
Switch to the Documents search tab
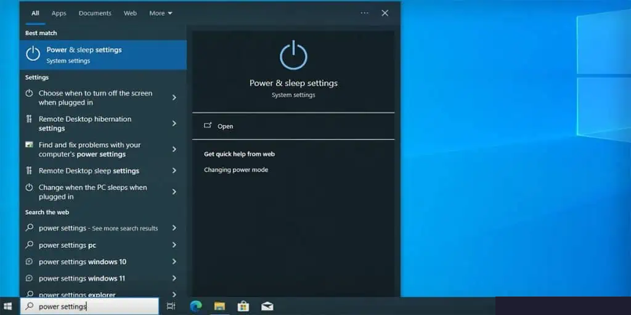(95, 13)
